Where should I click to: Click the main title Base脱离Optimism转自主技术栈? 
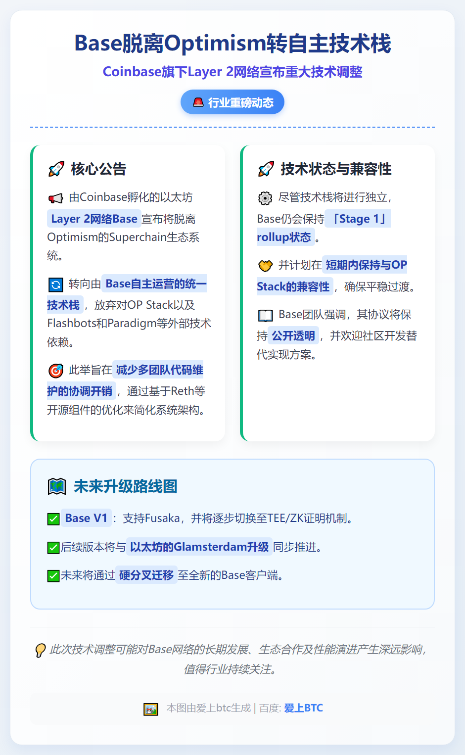click(232, 44)
